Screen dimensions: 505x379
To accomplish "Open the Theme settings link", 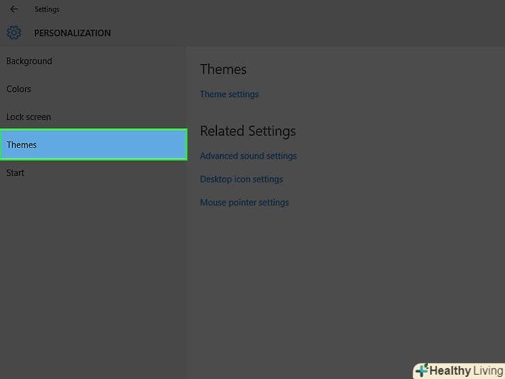I will click(229, 94).
